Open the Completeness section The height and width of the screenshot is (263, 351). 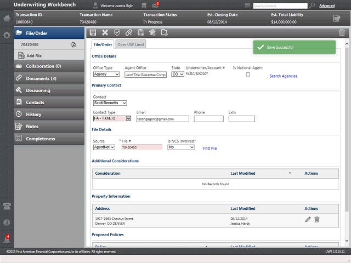[49, 139]
